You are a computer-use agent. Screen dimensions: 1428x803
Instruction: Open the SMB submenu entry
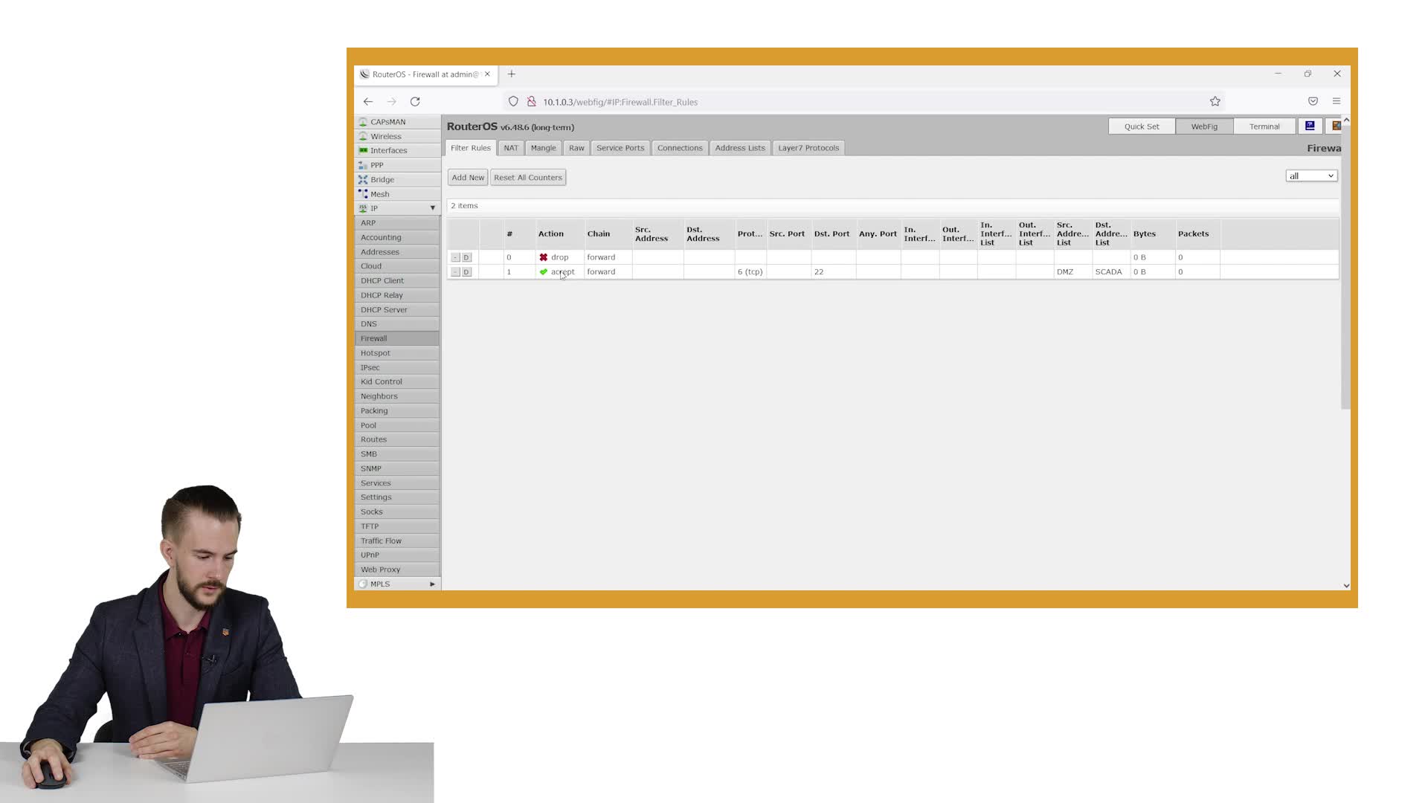click(397, 454)
